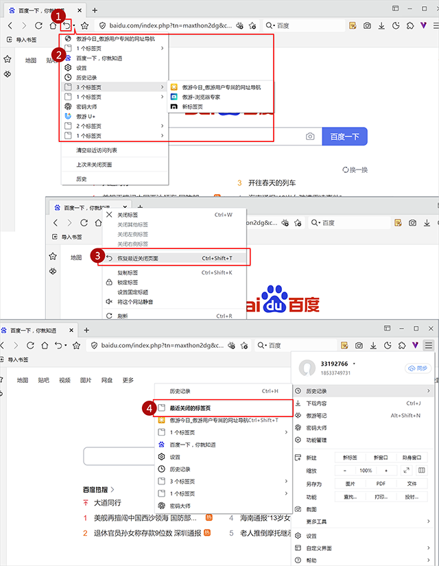Select 锁定标签 in the tab context menu

pyautogui.click(x=175, y=282)
